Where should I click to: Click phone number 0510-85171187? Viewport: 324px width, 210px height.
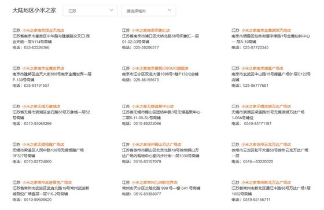(257, 123)
